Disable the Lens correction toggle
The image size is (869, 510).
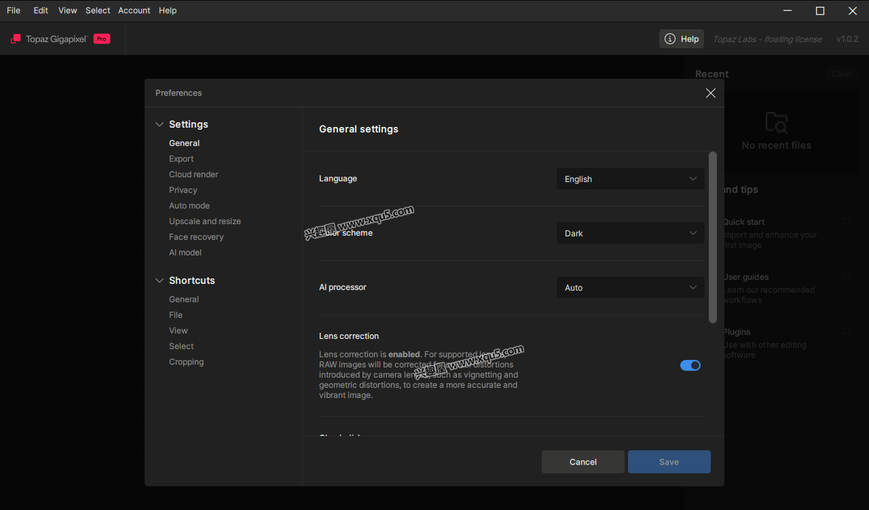[x=690, y=365]
